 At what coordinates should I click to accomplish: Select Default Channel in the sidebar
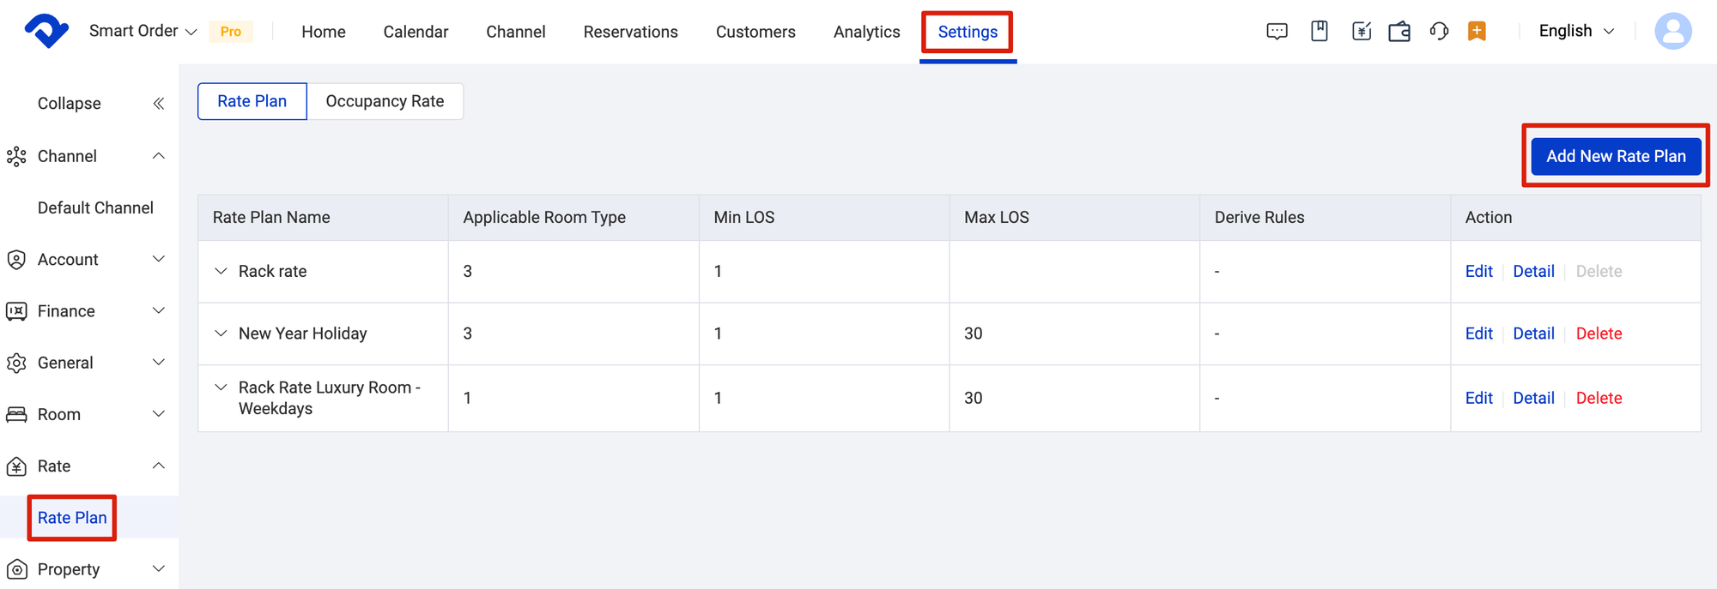click(x=95, y=207)
